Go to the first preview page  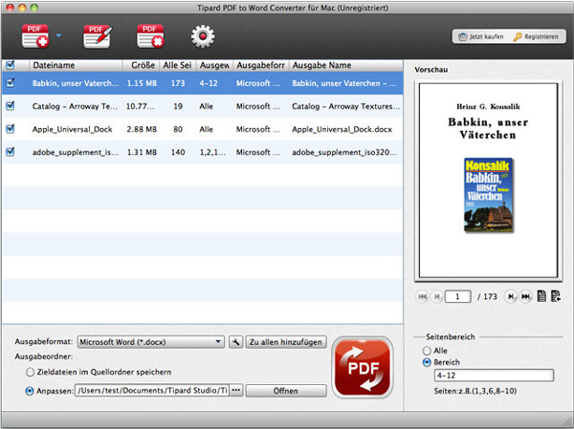pos(422,296)
